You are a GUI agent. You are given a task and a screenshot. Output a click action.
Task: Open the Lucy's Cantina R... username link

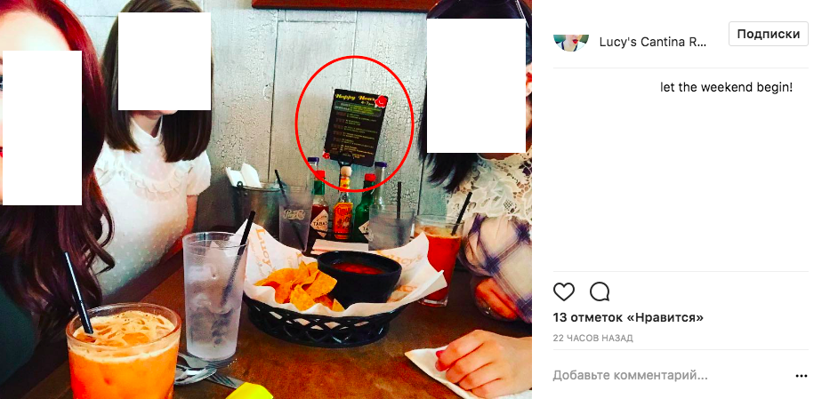[x=653, y=43]
